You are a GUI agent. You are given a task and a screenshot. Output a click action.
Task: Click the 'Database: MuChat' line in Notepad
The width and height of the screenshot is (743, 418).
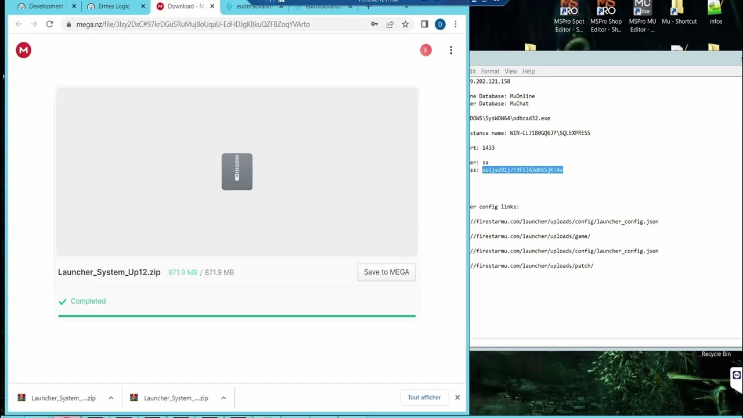(x=500, y=104)
